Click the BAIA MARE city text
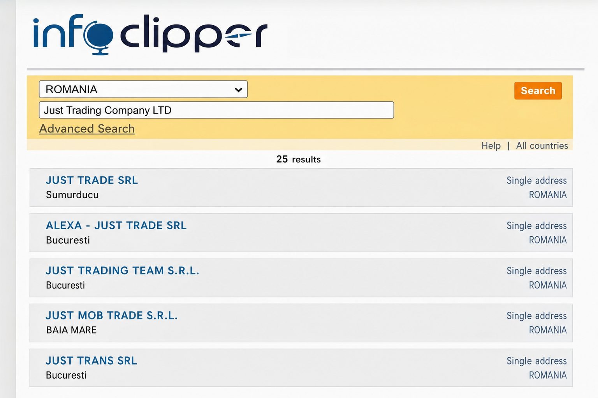The width and height of the screenshot is (598, 398). click(71, 330)
